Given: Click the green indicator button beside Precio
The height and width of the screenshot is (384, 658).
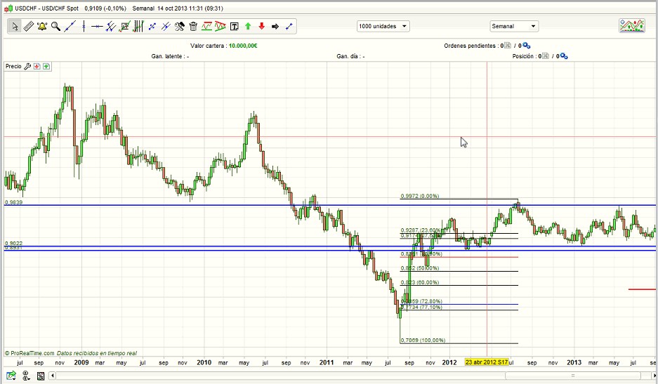Looking at the screenshot, I should coord(46,66).
